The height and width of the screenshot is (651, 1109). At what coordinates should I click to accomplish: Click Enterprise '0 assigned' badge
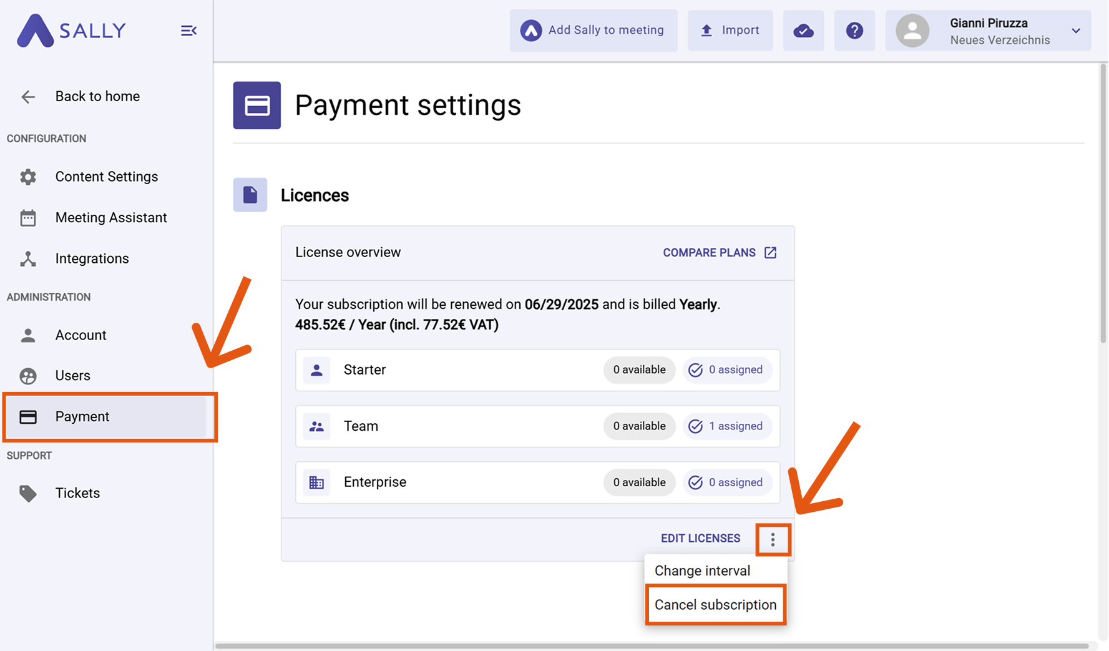pos(727,482)
